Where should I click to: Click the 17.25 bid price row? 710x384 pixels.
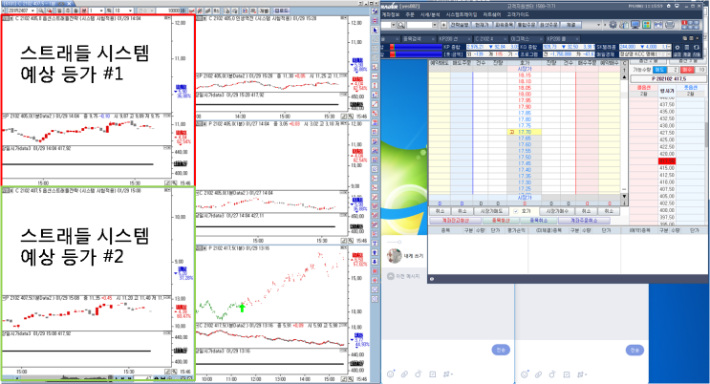click(525, 188)
